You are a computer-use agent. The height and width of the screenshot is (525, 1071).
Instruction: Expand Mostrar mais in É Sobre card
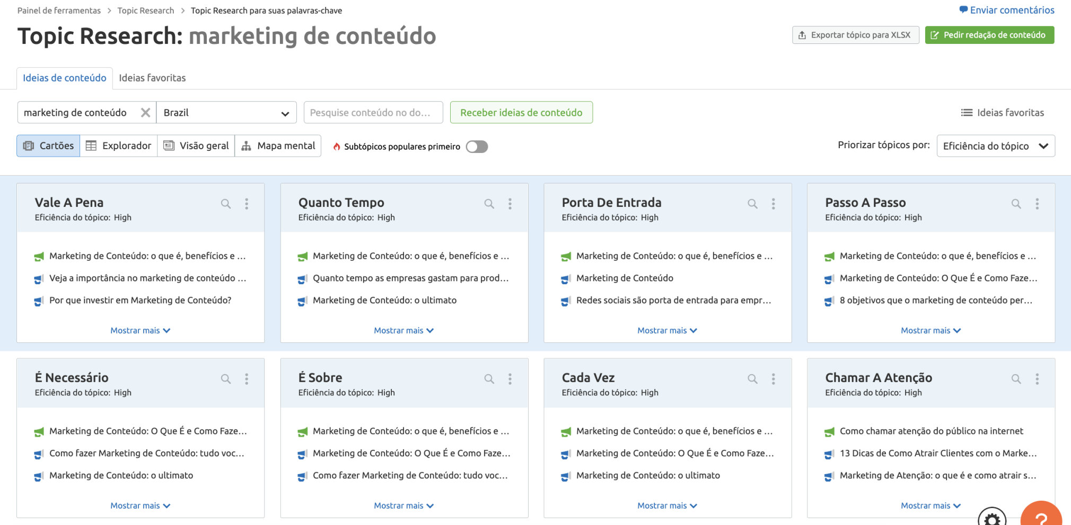pos(404,505)
